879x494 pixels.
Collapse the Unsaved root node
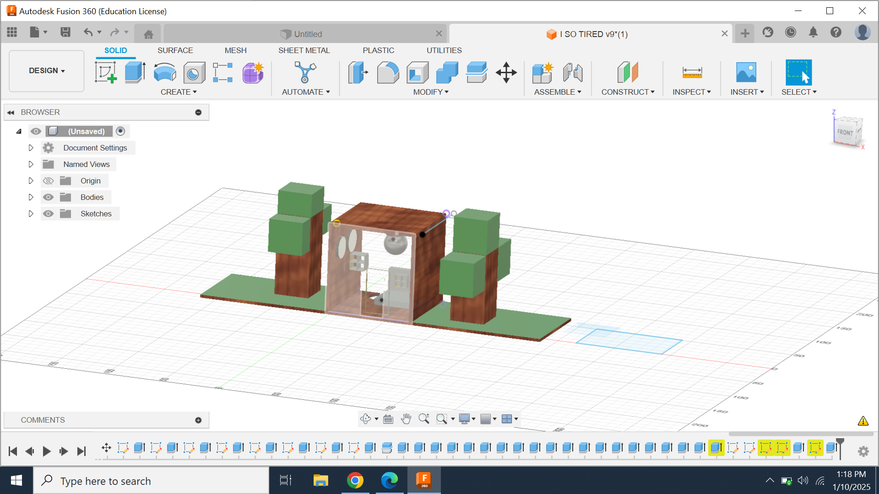coord(19,131)
